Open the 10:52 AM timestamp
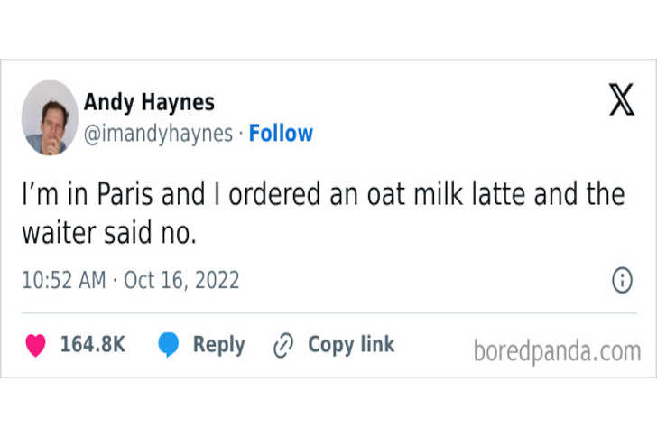 tap(64, 280)
